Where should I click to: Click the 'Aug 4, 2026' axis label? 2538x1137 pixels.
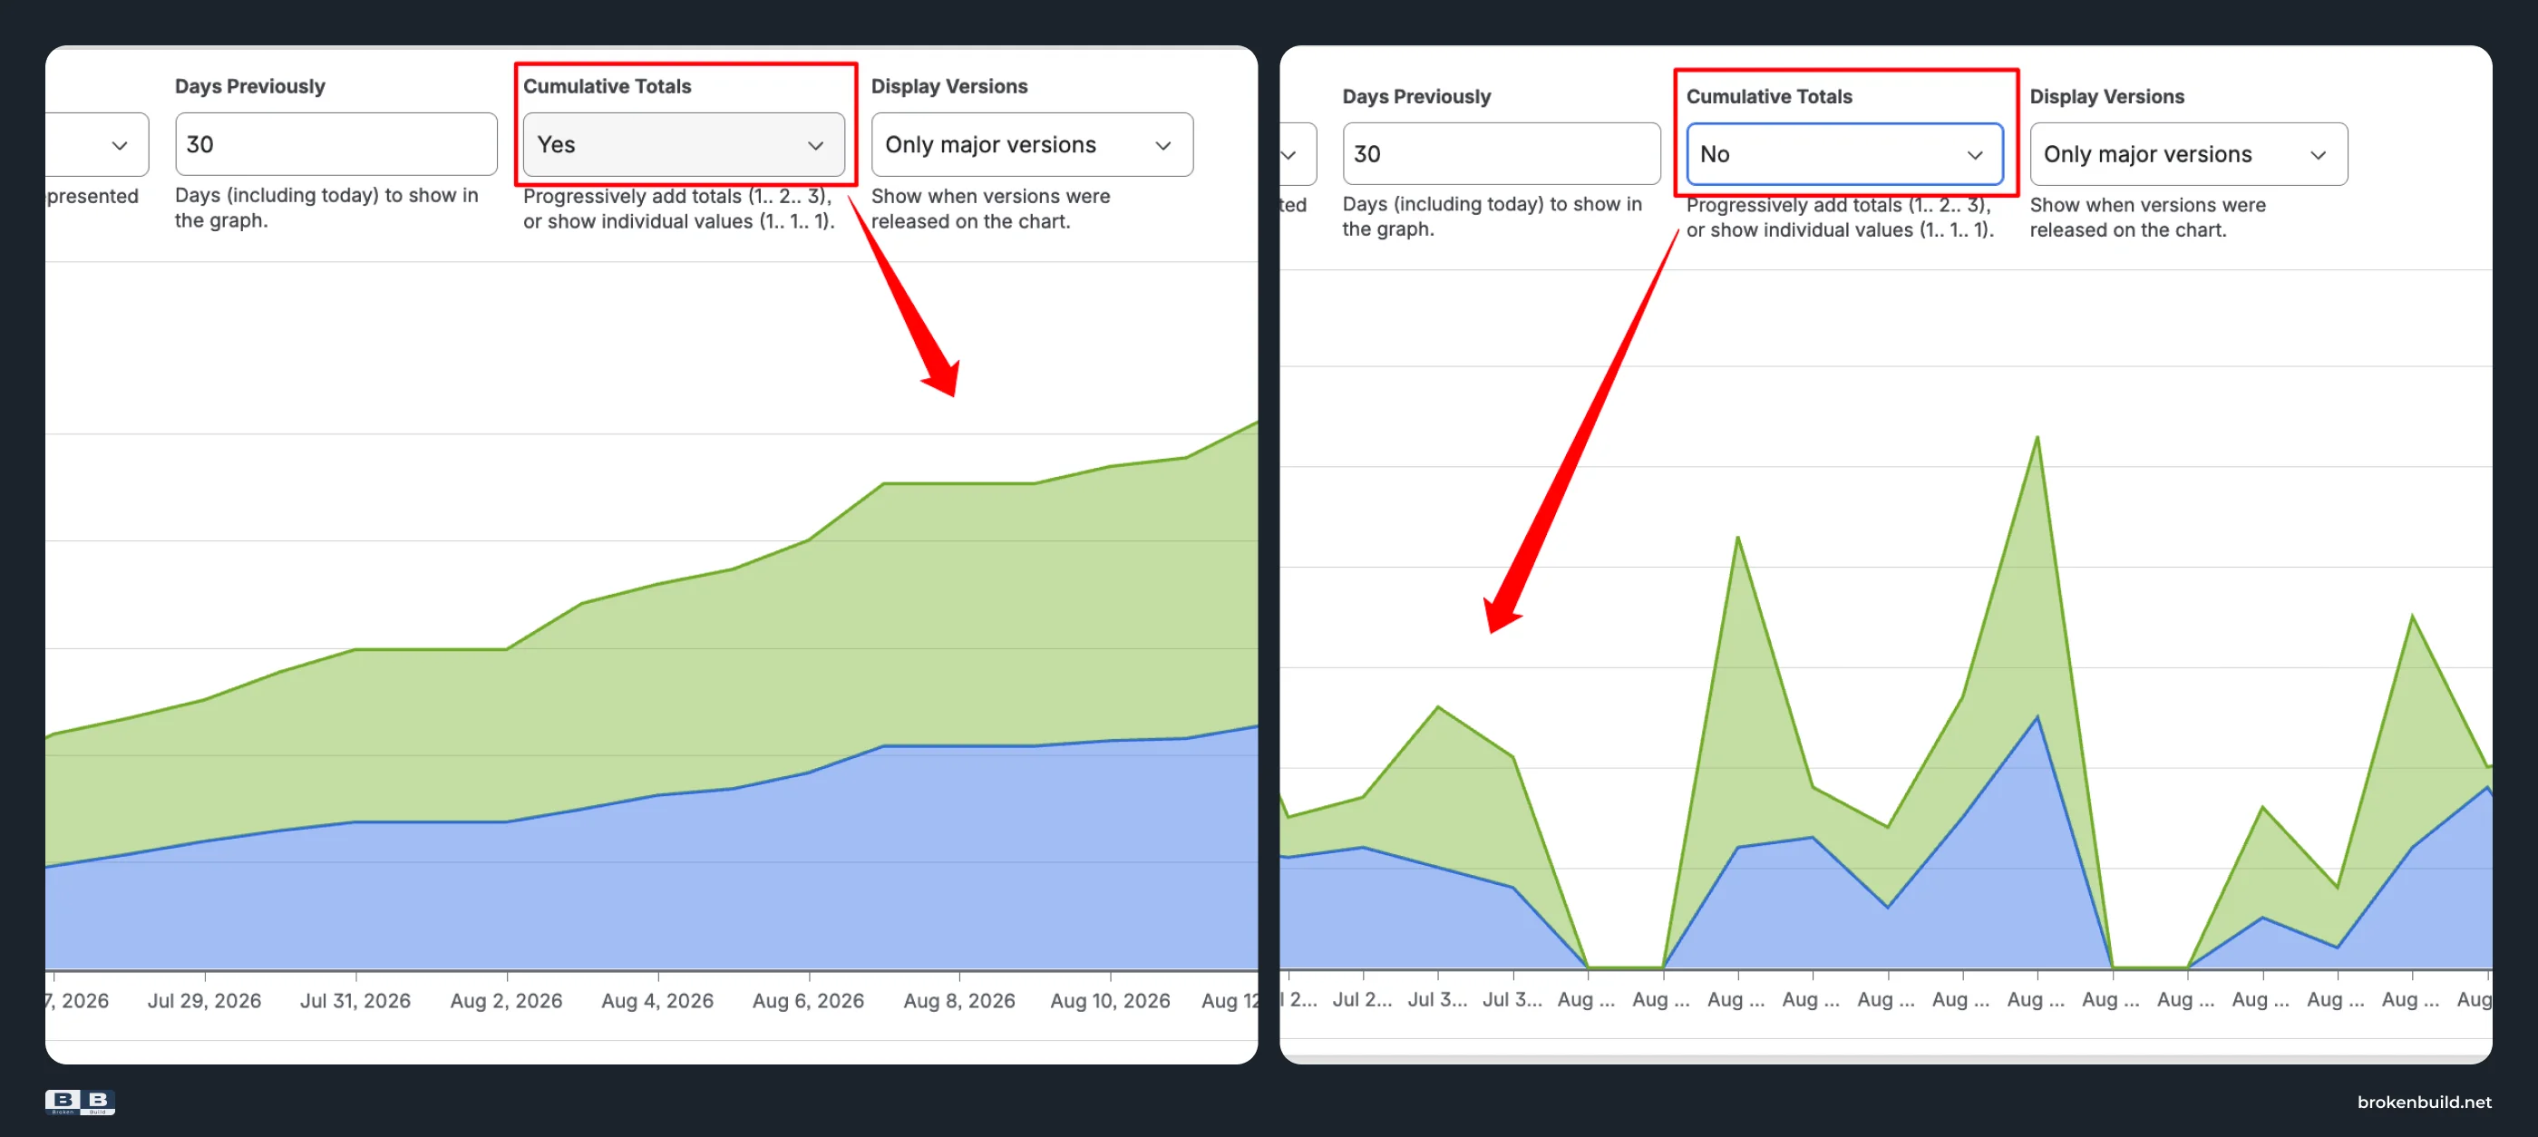[657, 1000]
